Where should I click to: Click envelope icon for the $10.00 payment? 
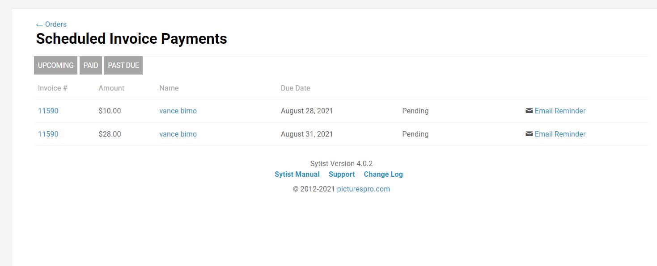(x=529, y=111)
